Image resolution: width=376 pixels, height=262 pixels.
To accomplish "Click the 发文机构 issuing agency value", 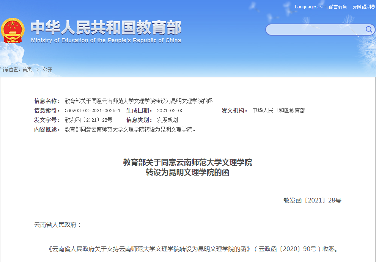I will pyautogui.click(x=280, y=110).
